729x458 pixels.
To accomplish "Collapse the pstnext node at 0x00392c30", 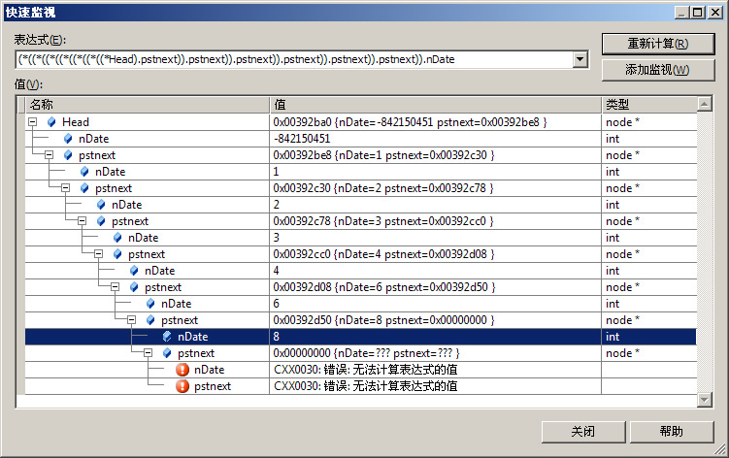I will 65,188.
